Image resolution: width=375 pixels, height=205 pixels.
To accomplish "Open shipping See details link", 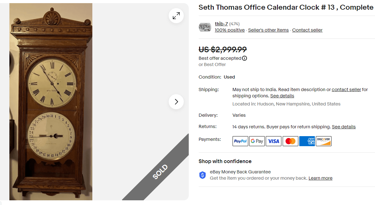I will coord(282,96).
